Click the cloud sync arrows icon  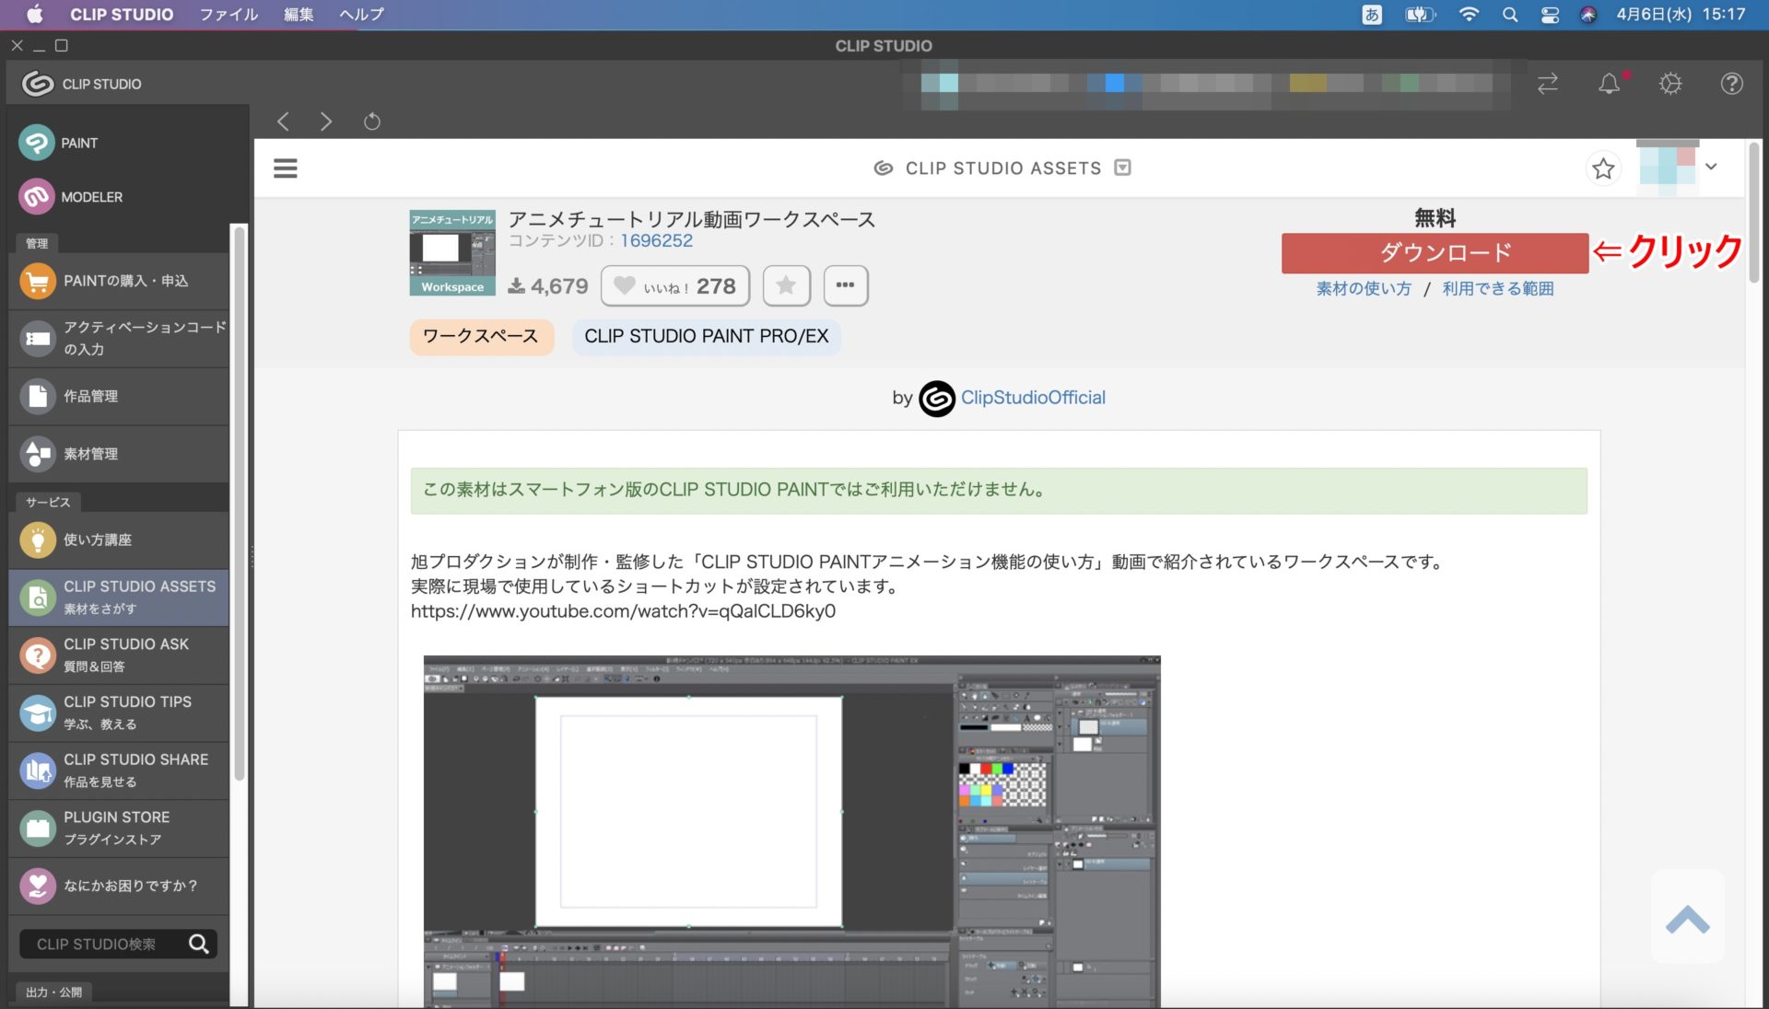(1548, 84)
